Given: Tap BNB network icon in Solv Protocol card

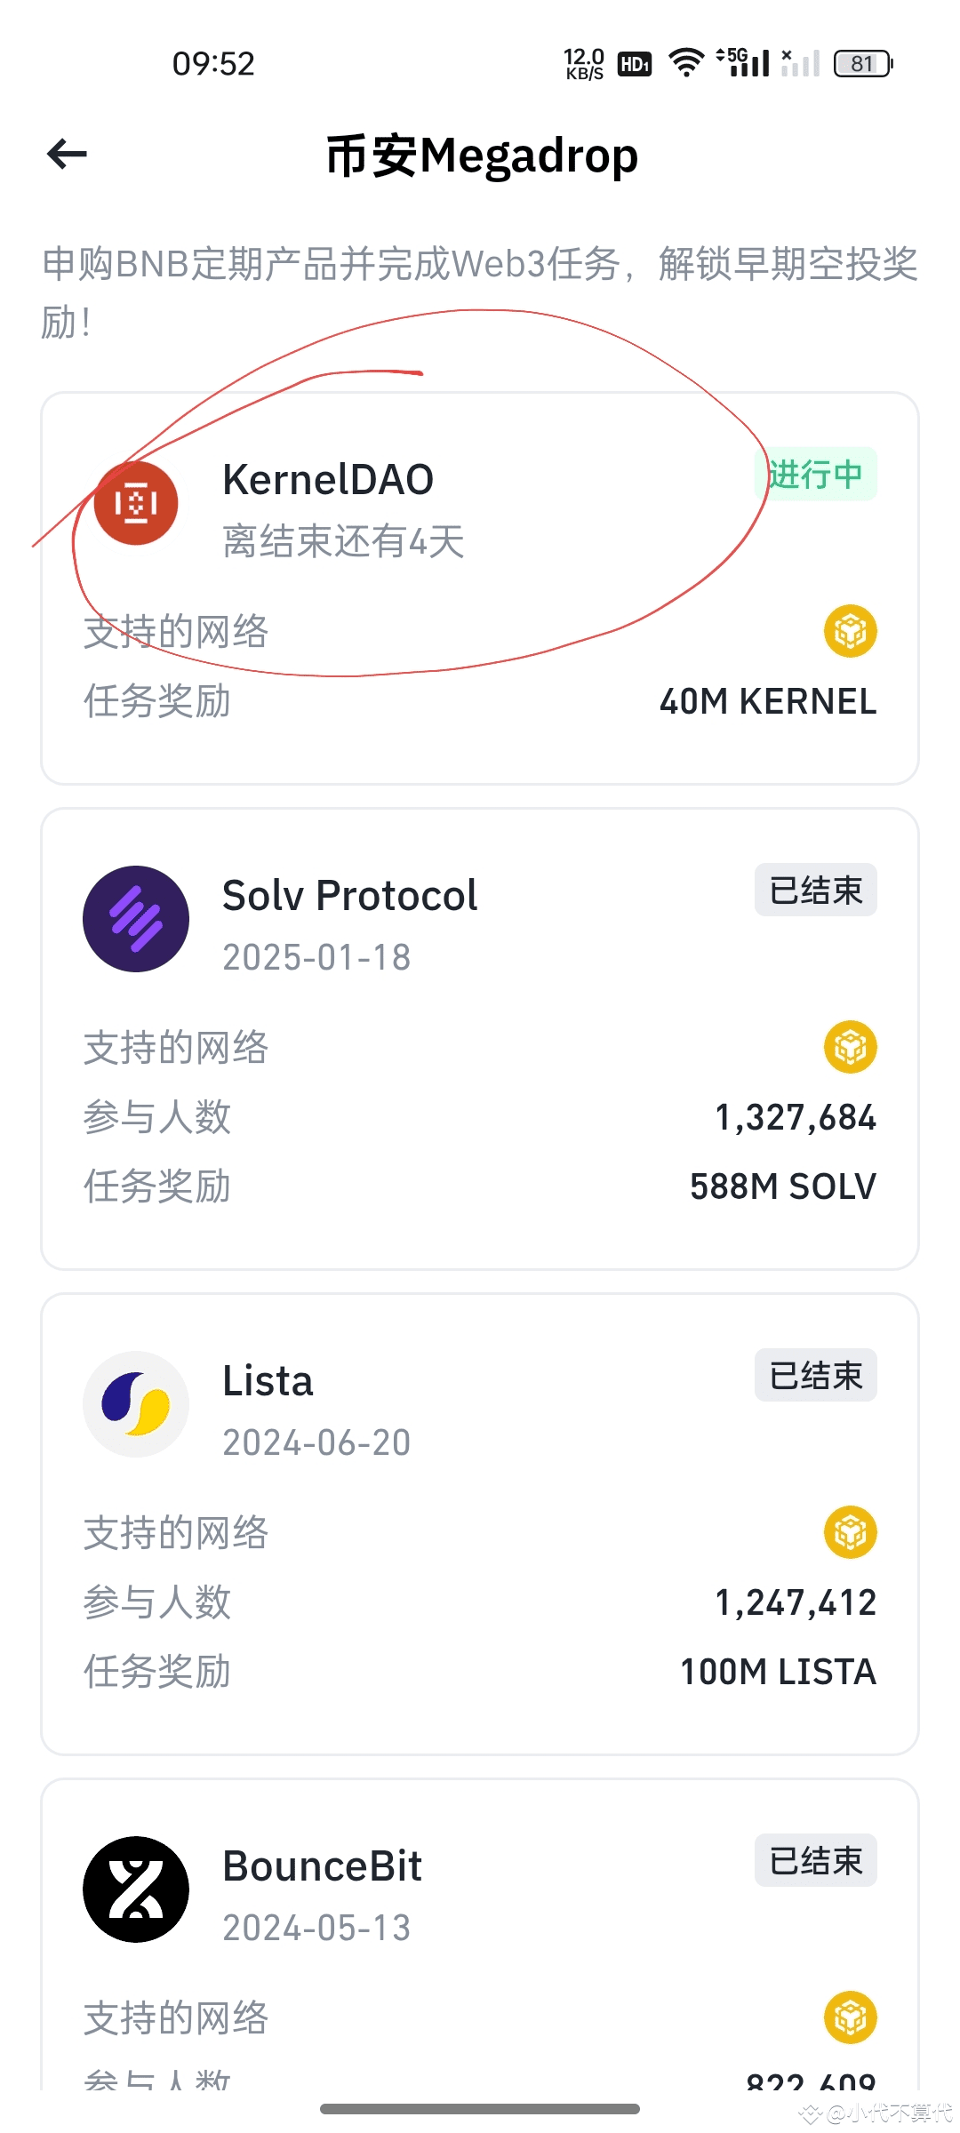Looking at the screenshot, I should tap(851, 1047).
